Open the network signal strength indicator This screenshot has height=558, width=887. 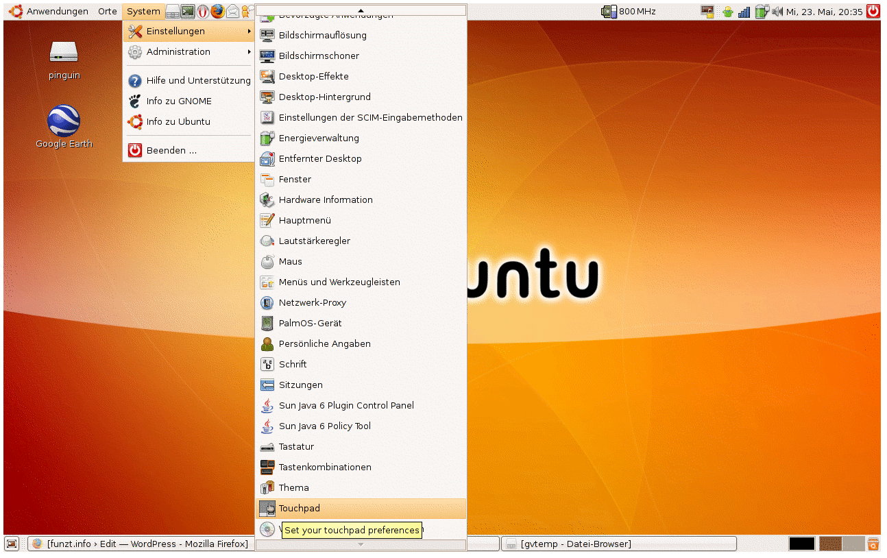[x=744, y=11]
